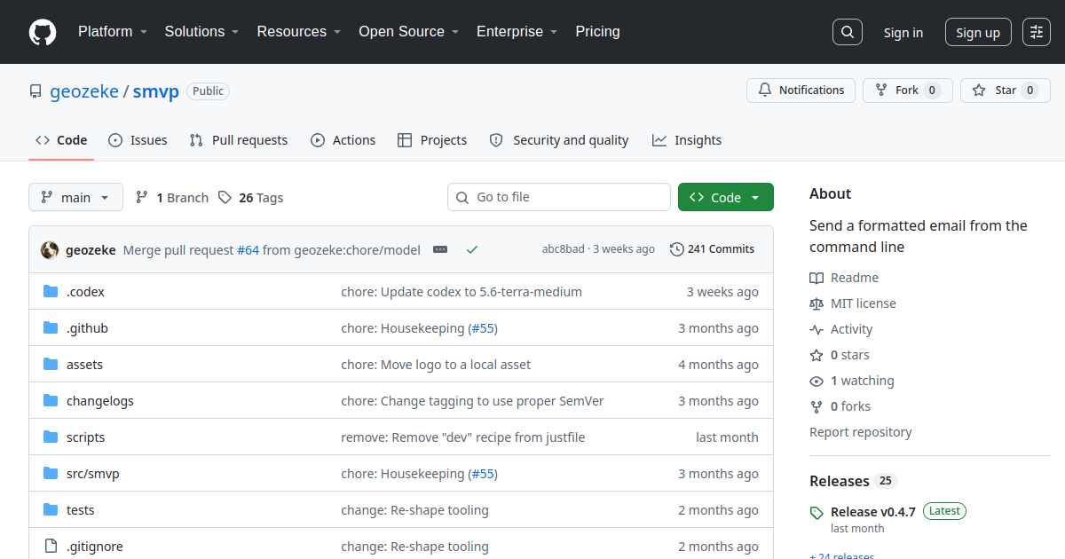Click the history clock icon by 241 Commits
The image size is (1065, 559).
(x=677, y=249)
